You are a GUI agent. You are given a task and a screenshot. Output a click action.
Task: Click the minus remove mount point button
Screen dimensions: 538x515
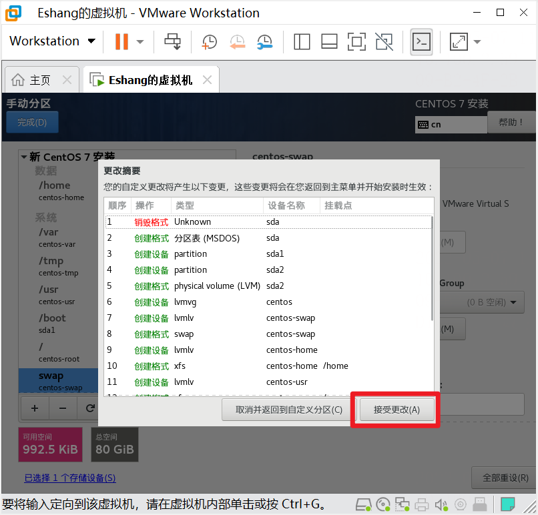[x=63, y=408]
